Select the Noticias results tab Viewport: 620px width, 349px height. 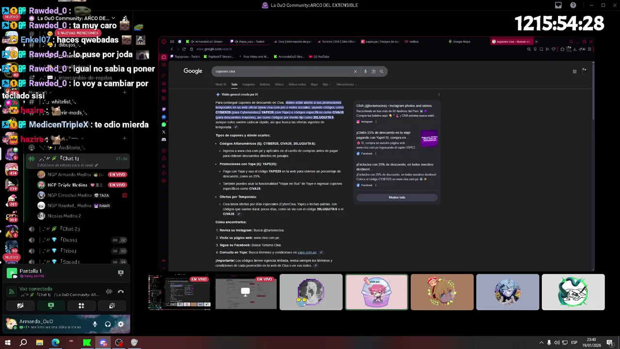[x=265, y=84]
